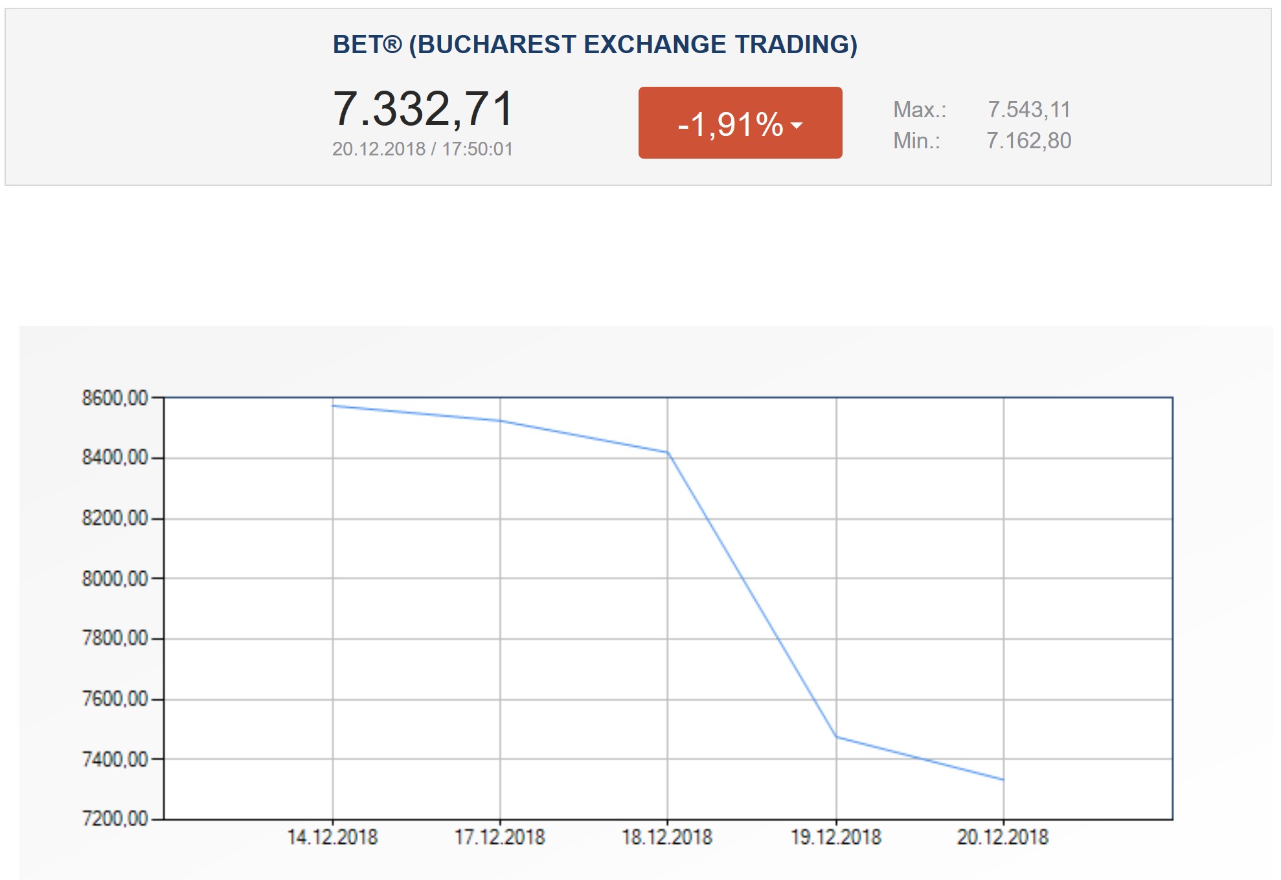Click the timestamp 20.12.2018 / 17:50:01
The height and width of the screenshot is (880, 1281).
click(422, 149)
